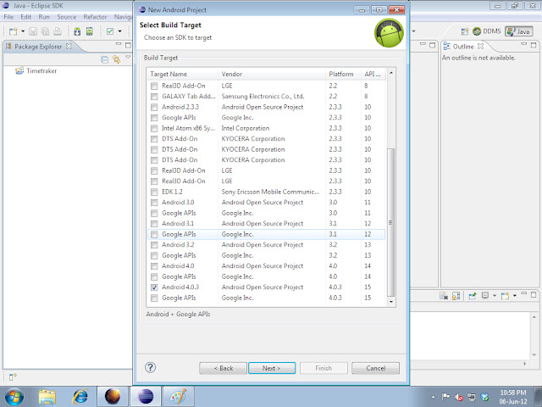Screen dimensions: 542x407
Task: Check the Android 2.3.3 target
Action: click(154, 108)
